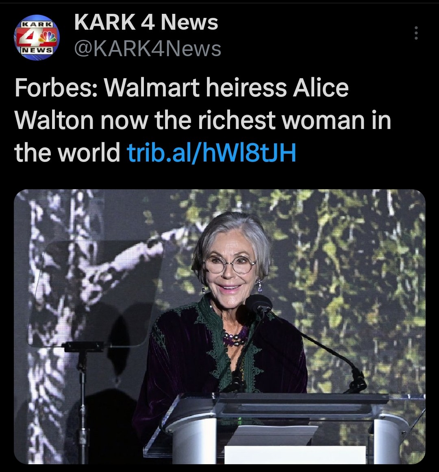The image size is (439, 472).
Task: Click the words the world before link
Action: [x=67, y=152]
